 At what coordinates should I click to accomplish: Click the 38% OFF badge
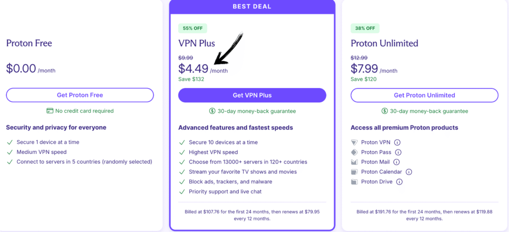365,28
